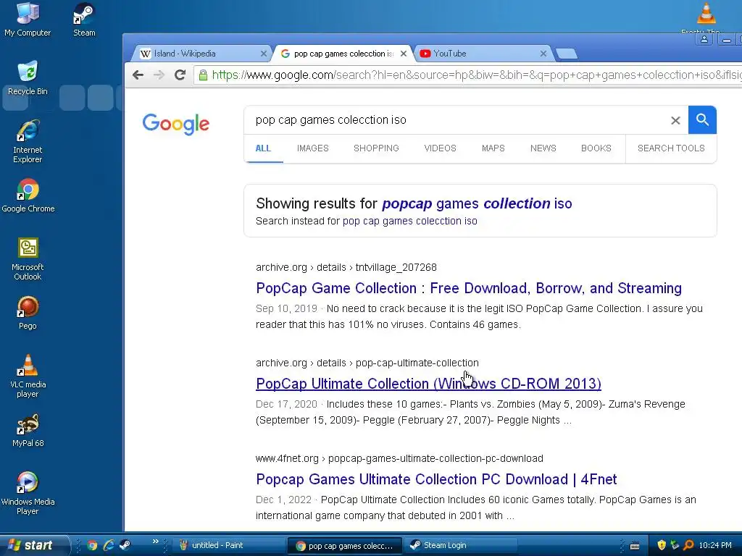Switch to SHOPPING results

376,148
